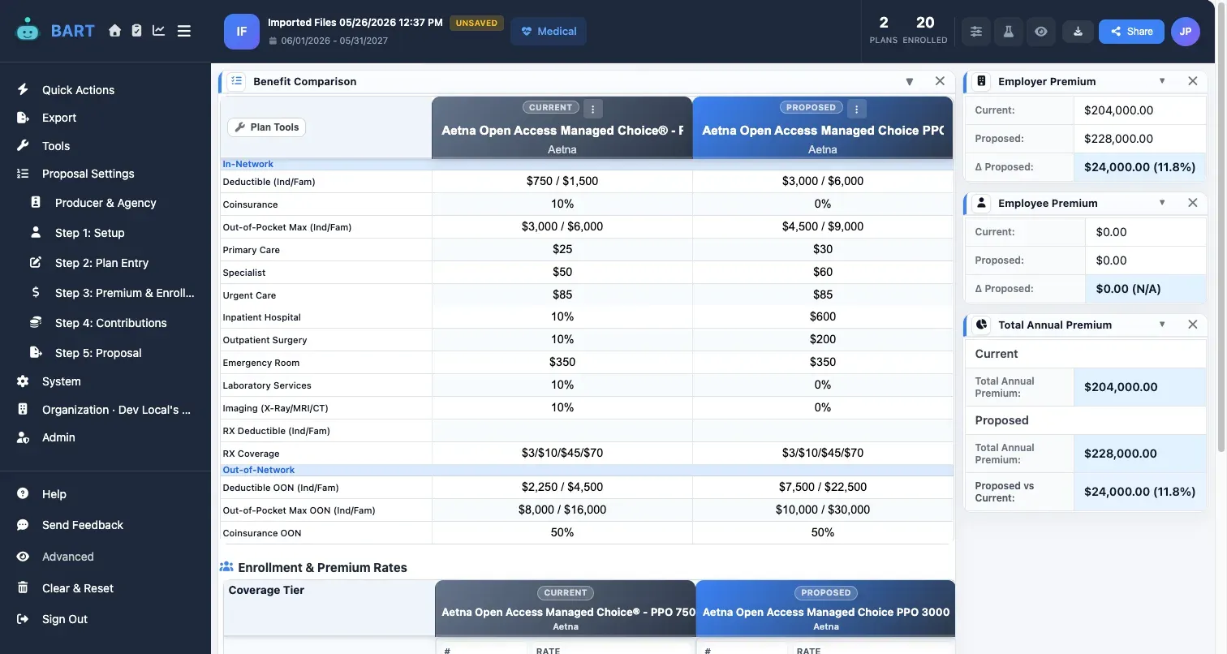This screenshot has width=1227, height=654.
Task: Click the Enrollment & Premium Rates heading
Action: 322,567
